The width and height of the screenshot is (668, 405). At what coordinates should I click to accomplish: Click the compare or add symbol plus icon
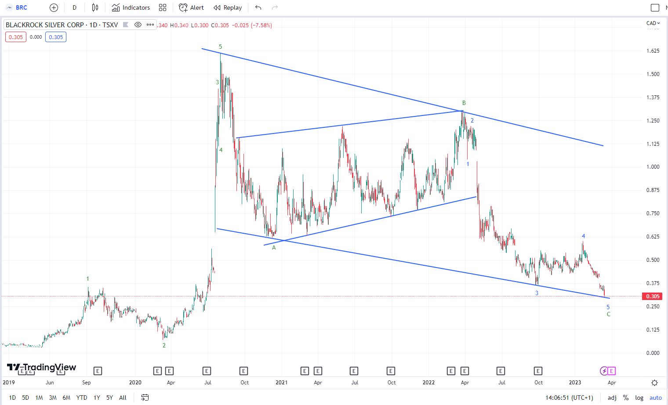(x=54, y=7)
